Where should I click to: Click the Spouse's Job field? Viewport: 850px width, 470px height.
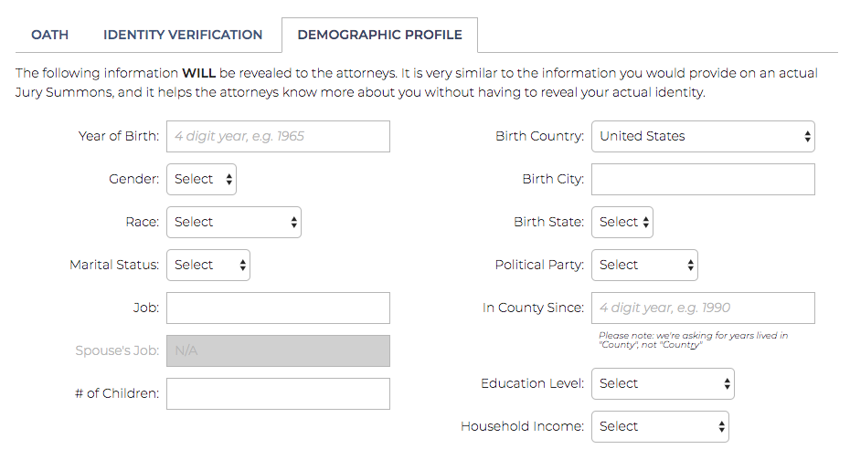point(278,350)
